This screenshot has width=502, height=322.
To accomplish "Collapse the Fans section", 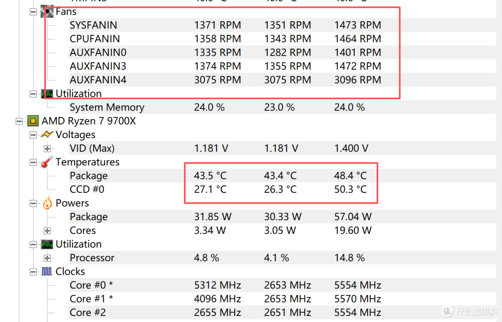I will tap(33, 12).
